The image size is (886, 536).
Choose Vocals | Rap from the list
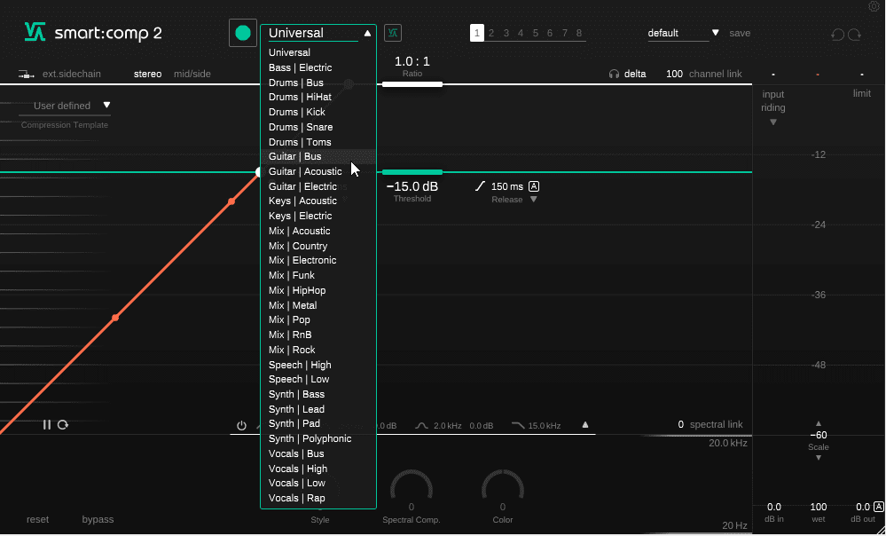[297, 498]
